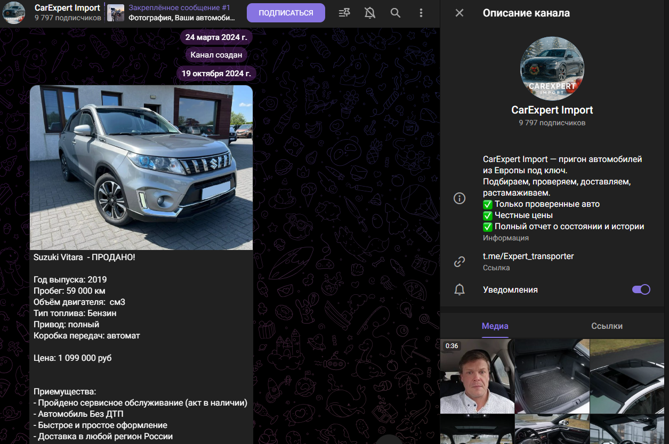
Task: Click the muted notifications bell icon in header
Action: click(x=370, y=13)
